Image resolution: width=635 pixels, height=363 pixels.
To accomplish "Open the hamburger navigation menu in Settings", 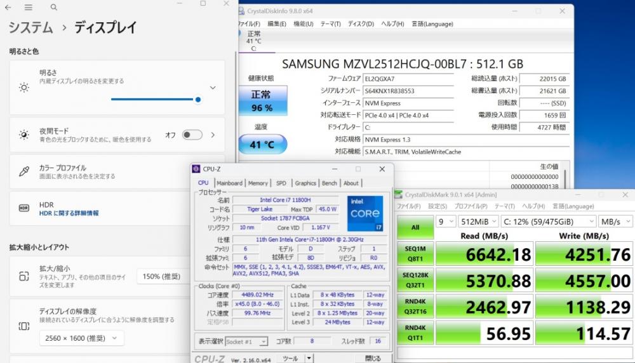I will pyautogui.click(x=29, y=7).
